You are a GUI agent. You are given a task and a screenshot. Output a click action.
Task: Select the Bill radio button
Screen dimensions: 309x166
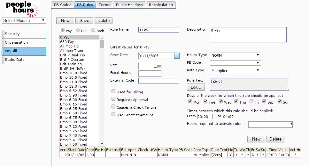click(78, 31)
